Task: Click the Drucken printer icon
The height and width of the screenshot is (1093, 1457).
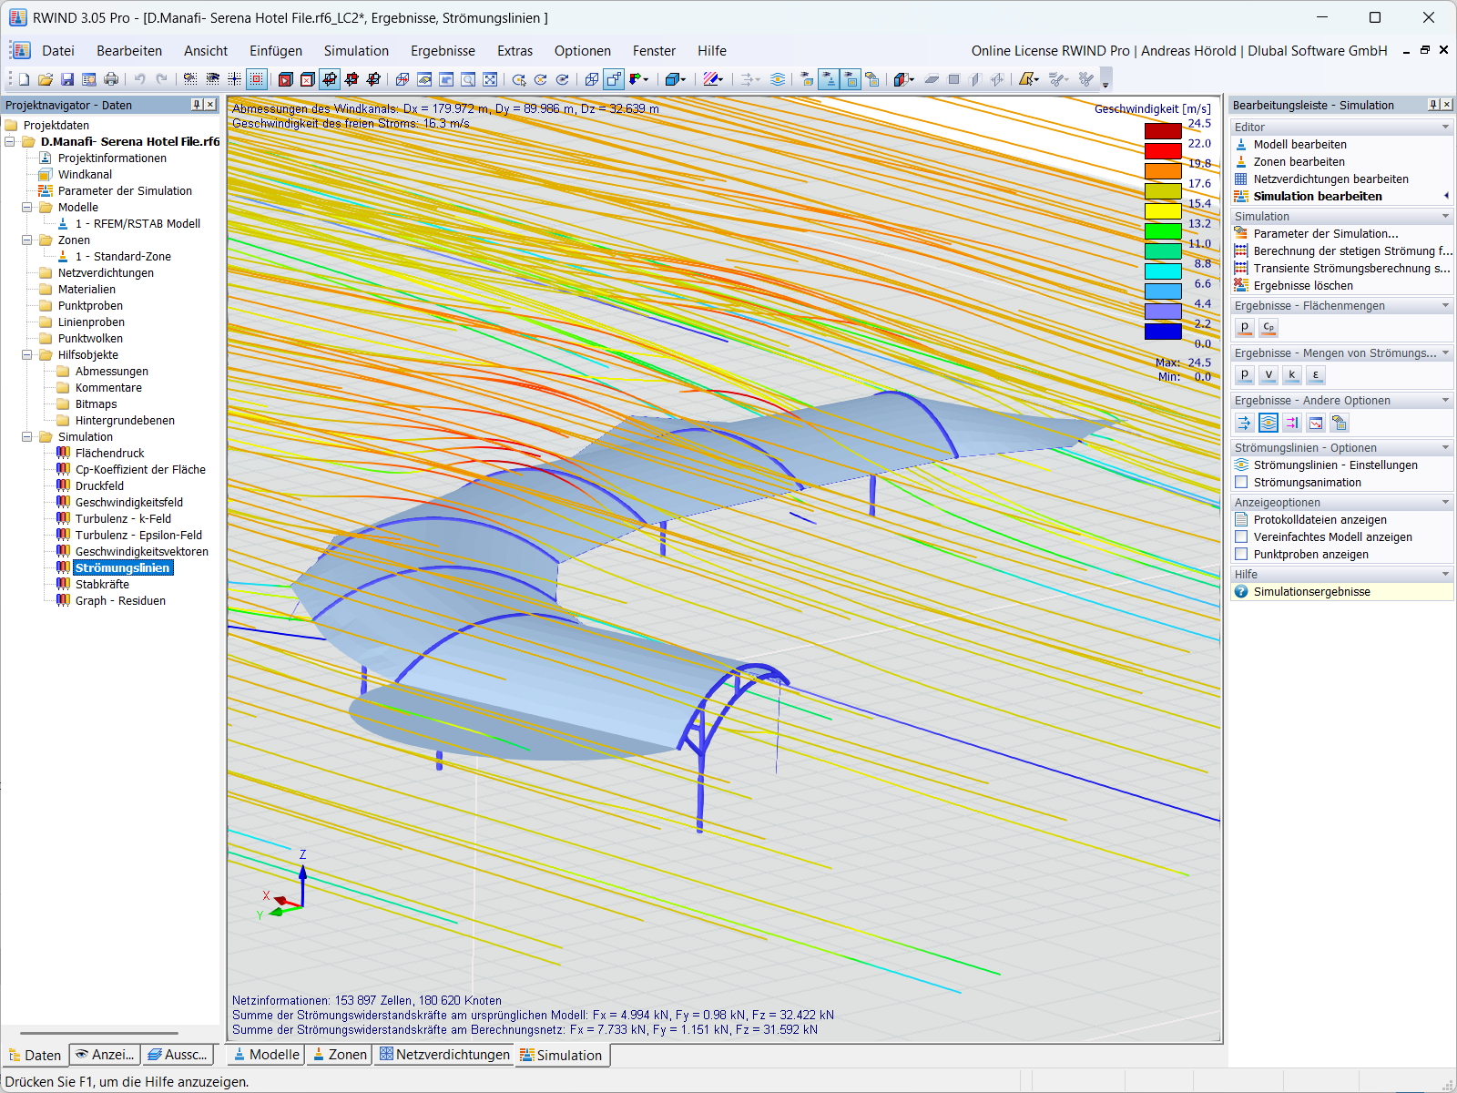Action: 111,79
